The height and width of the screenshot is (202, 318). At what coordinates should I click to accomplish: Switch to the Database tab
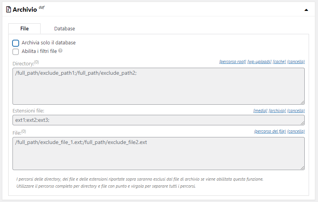click(64, 28)
